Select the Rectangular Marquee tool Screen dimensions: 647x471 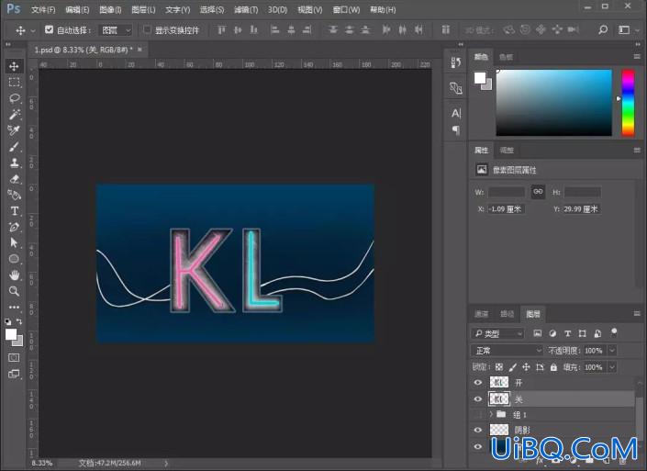point(14,82)
